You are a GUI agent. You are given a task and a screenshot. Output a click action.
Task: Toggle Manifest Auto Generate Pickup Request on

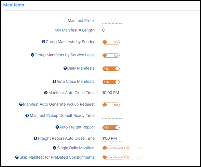point(111,105)
